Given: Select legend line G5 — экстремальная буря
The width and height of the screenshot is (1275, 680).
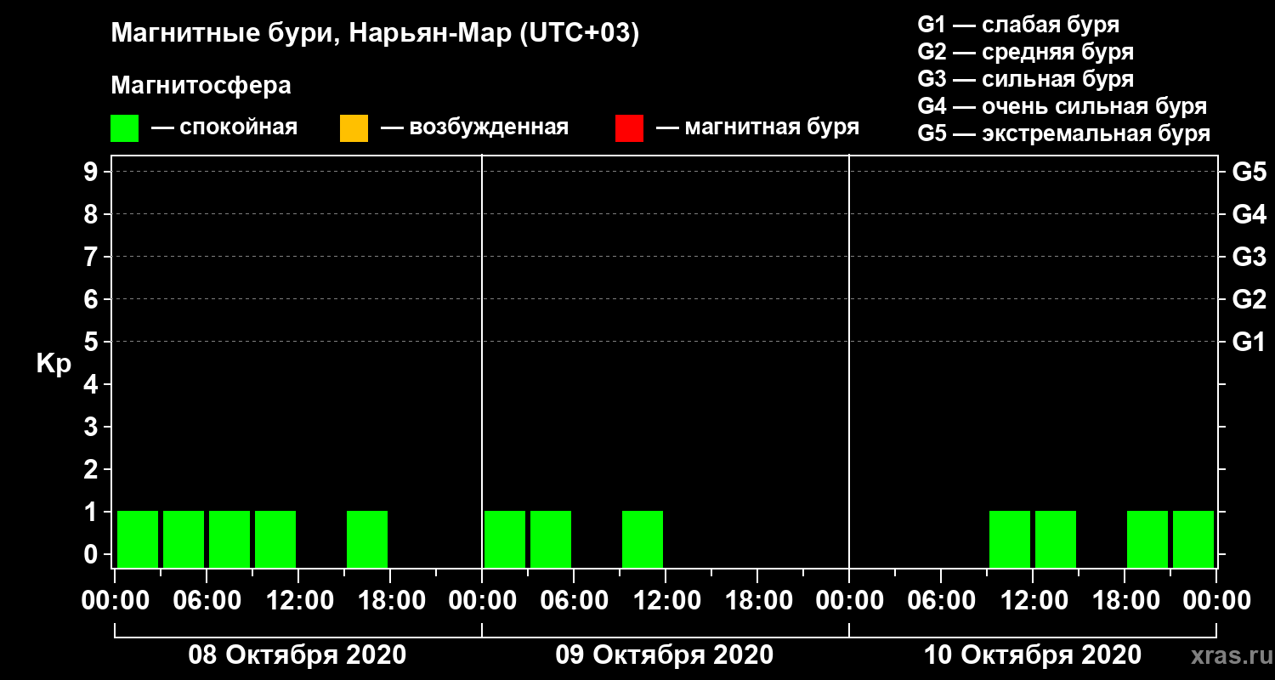Looking at the screenshot, I should point(1064,133).
